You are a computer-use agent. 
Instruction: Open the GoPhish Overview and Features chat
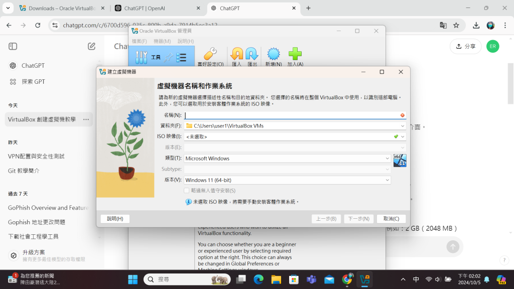click(x=48, y=208)
